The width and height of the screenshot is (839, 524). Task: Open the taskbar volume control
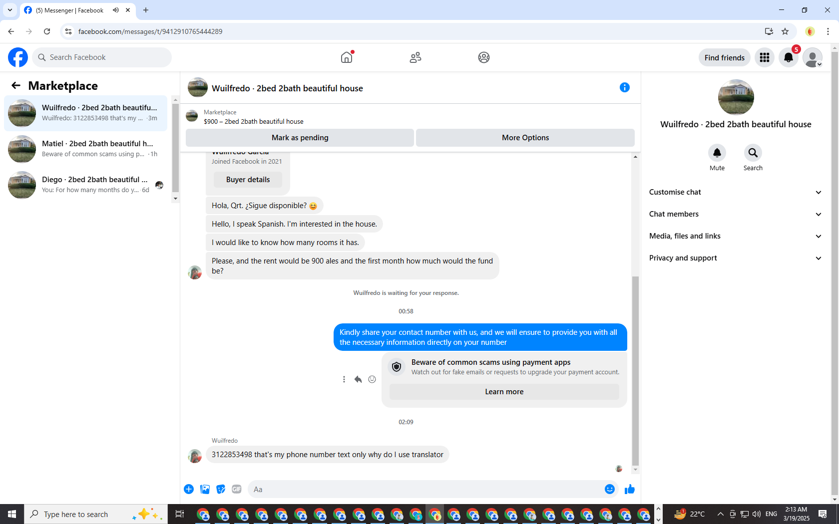pos(757,514)
